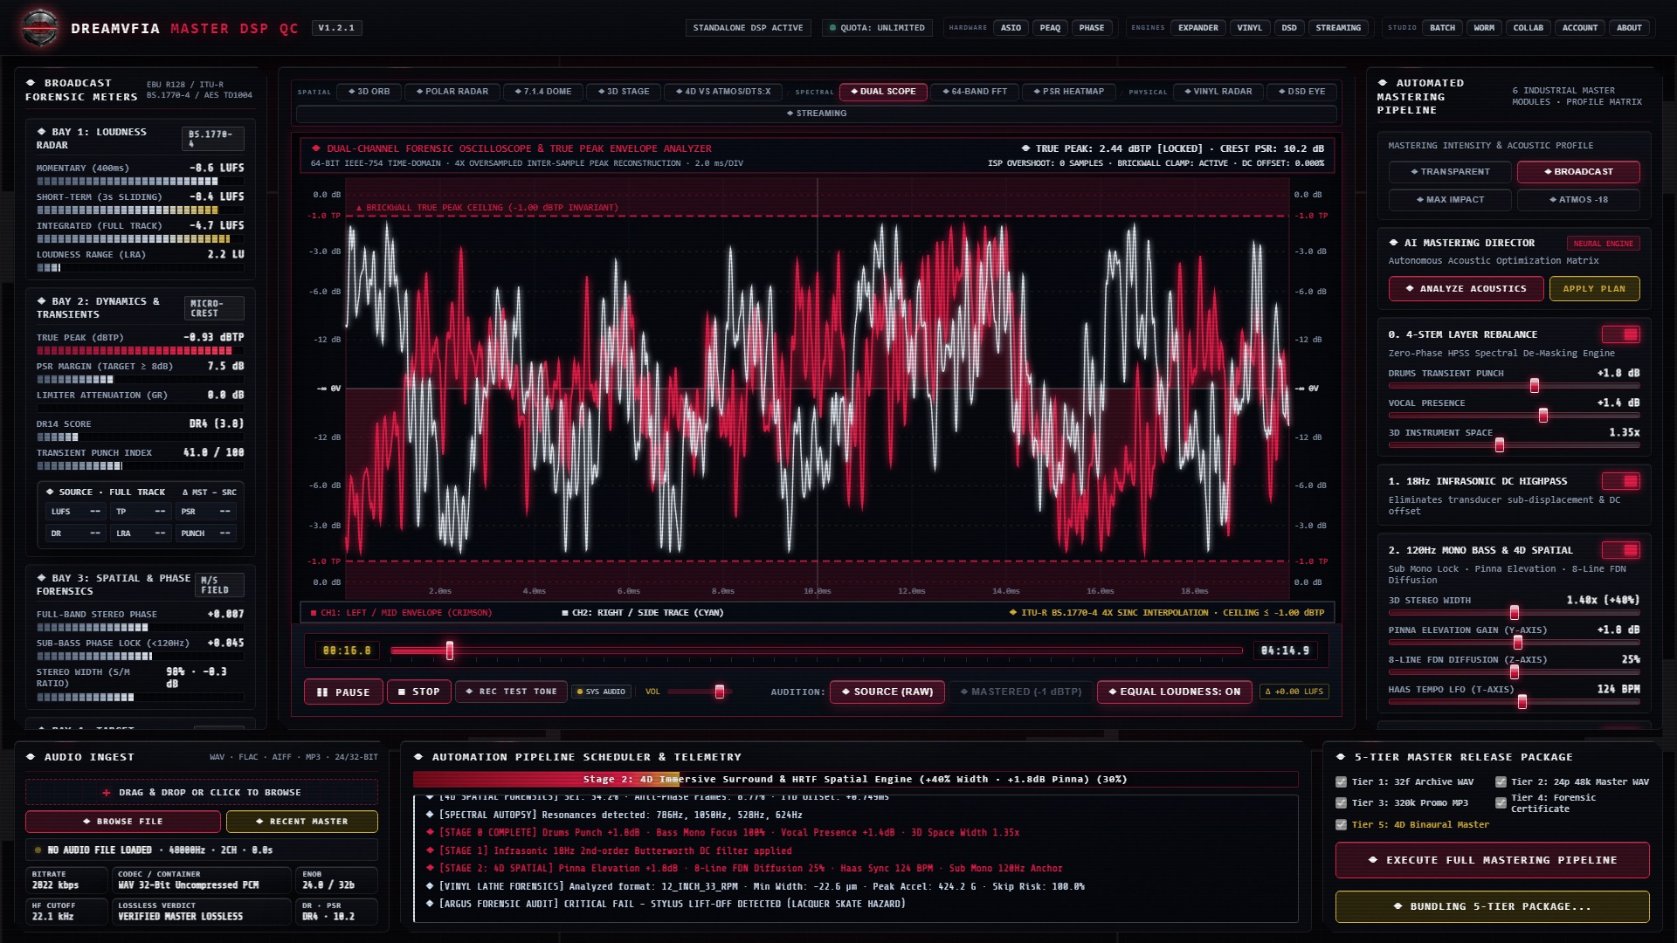Click the DREAMVFIA logo icon
1677x943 pixels.
40,28
